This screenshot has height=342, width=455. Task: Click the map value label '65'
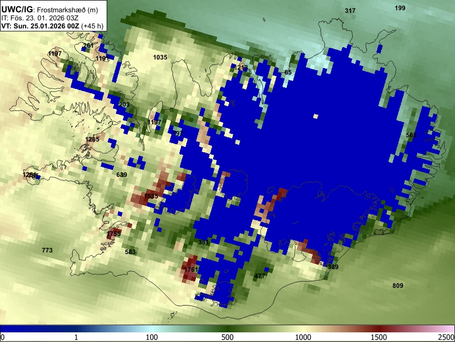tap(288, 72)
